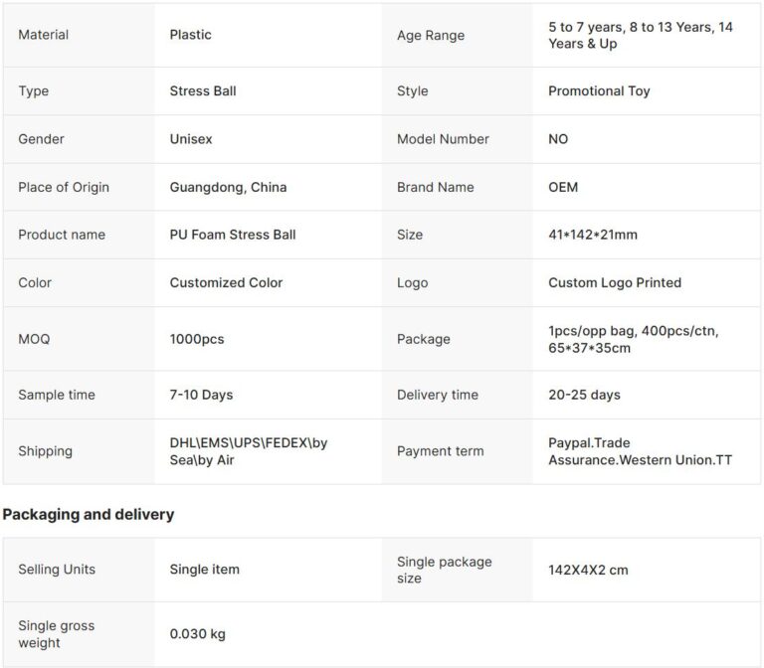Click the Age Range label cell
The height and width of the screenshot is (668, 764).
[431, 36]
